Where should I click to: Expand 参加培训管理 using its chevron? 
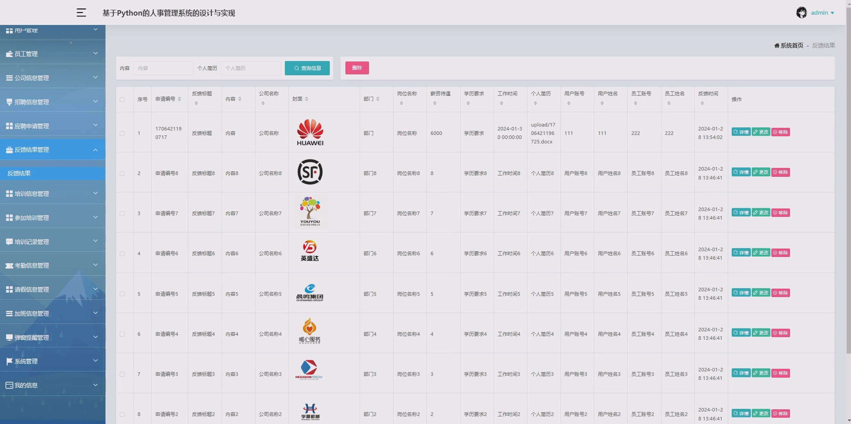[x=96, y=217]
